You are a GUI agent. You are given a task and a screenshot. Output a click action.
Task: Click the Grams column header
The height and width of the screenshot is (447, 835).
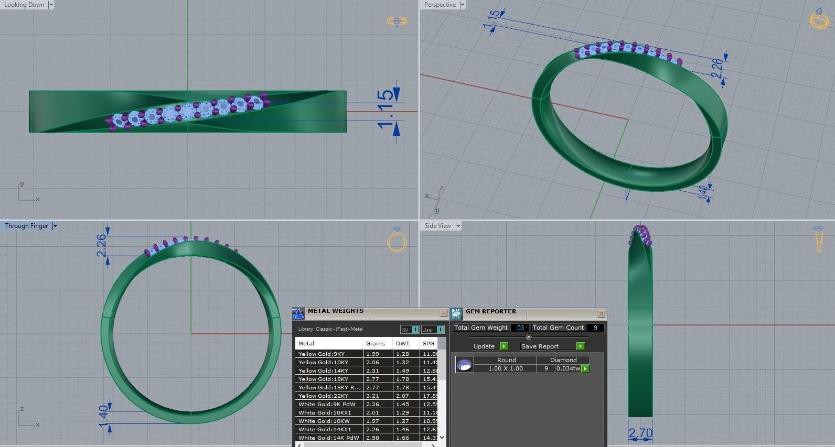point(378,343)
